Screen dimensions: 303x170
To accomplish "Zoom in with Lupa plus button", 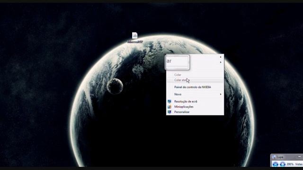I will click(282, 164).
